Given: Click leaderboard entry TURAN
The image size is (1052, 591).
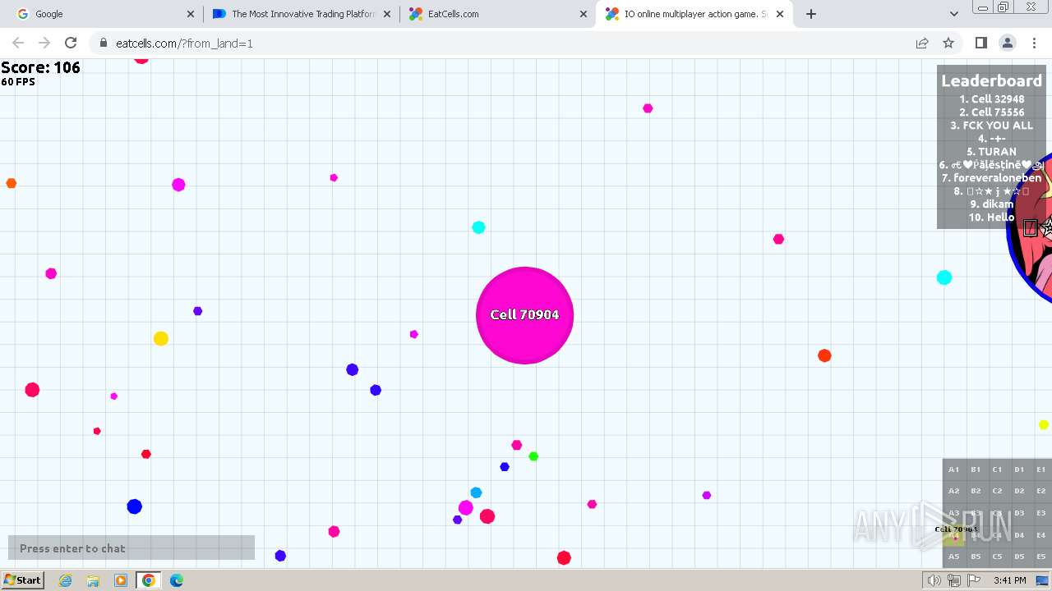Looking at the screenshot, I should pyautogui.click(x=991, y=152).
